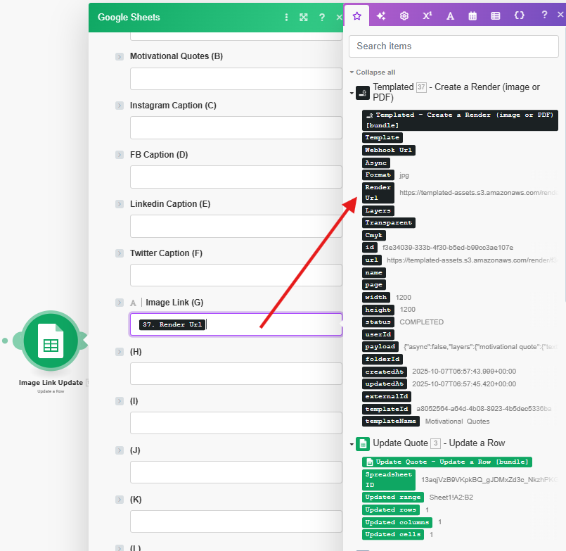This screenshot has height=551, width=566.
Task: Open the starred favorites tab
Action: tap(356, 16)
